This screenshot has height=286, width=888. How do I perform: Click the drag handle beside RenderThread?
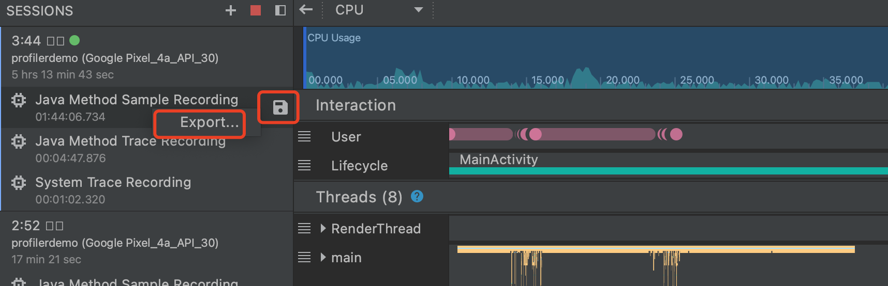(304, 229)
